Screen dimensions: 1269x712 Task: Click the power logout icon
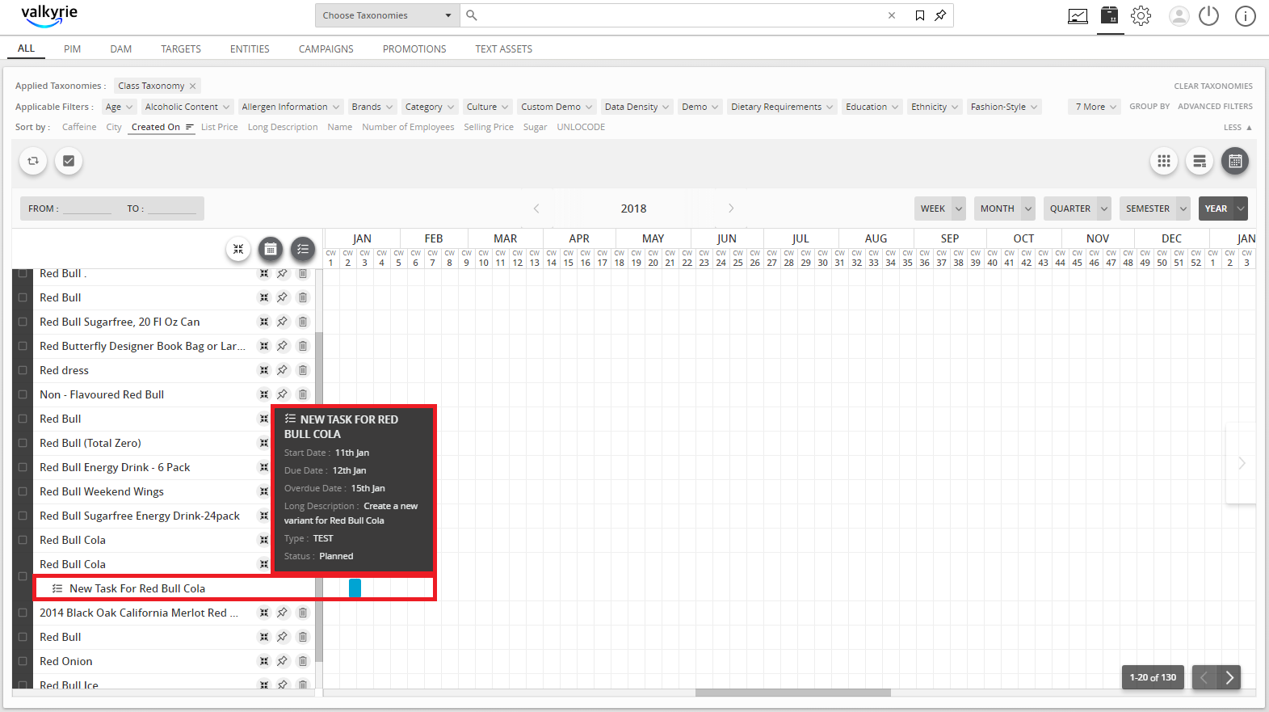(1208, 15)
